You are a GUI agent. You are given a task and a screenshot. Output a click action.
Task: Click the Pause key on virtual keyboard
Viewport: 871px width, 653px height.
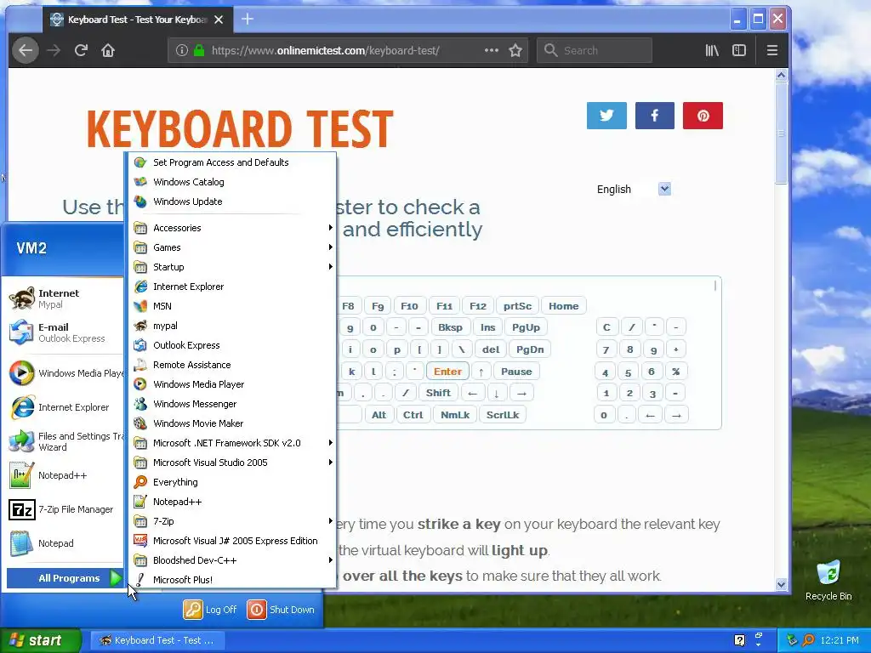point(516,372)
